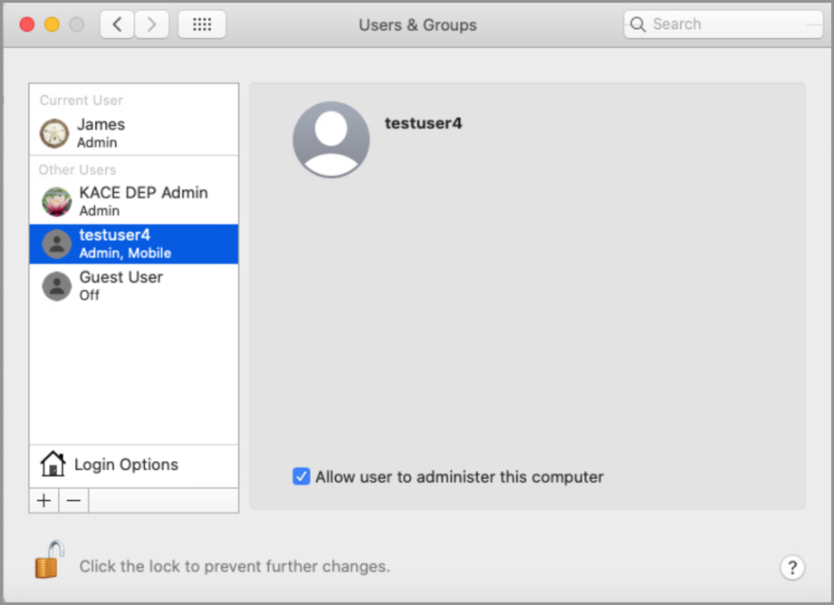Click the search magnifying glass icon
This screenshot has width=834, height=605.
pyautogui.click(x=638, y=24)
